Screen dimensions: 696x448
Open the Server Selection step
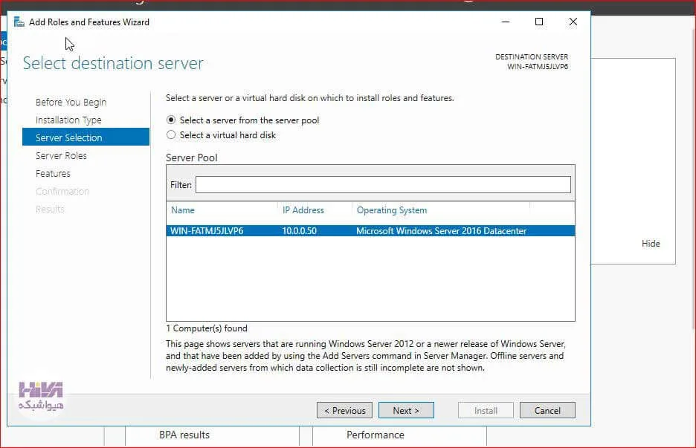[86, 137]
